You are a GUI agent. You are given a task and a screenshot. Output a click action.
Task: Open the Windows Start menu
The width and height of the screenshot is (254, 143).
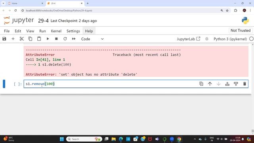click(62, 139)
